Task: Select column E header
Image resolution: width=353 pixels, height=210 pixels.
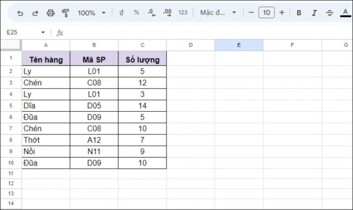Action: point(239,45)
